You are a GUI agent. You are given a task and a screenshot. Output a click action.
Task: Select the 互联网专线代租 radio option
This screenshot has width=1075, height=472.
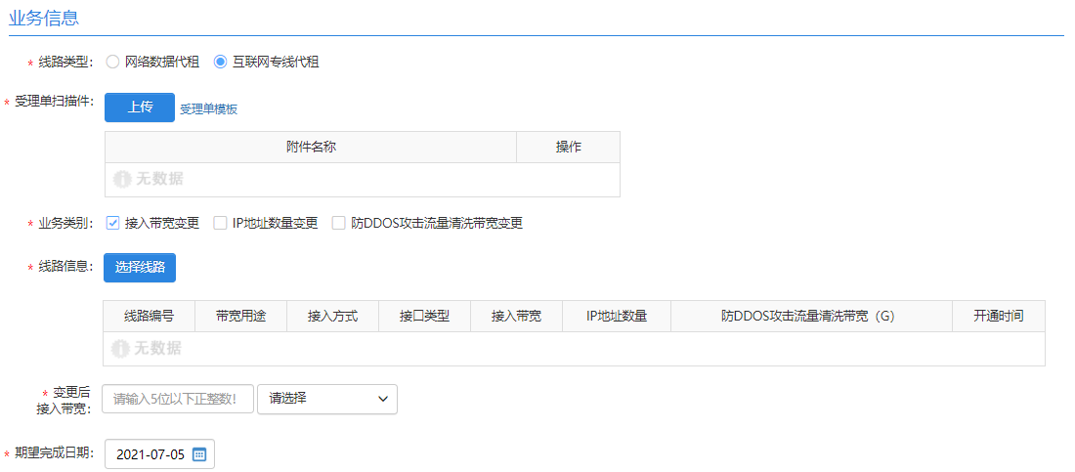[x=220, y=62]
